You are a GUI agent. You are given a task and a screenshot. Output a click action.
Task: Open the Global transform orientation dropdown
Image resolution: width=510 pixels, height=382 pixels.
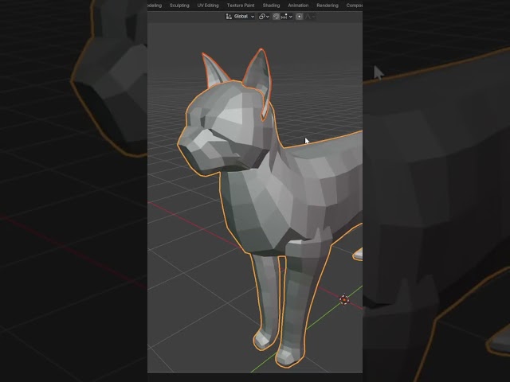240,16
